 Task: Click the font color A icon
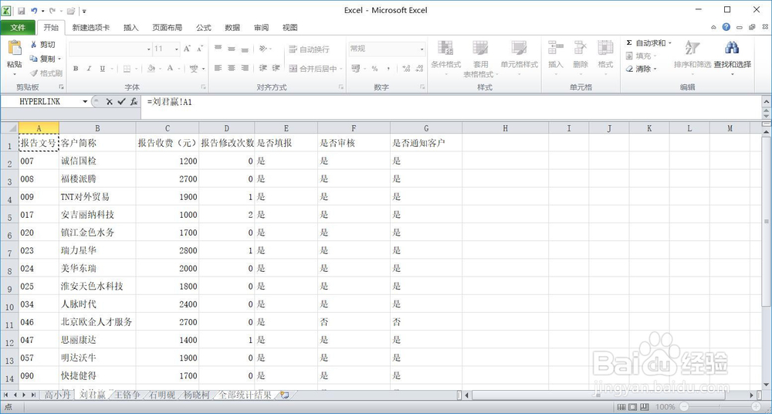(170, 69)
